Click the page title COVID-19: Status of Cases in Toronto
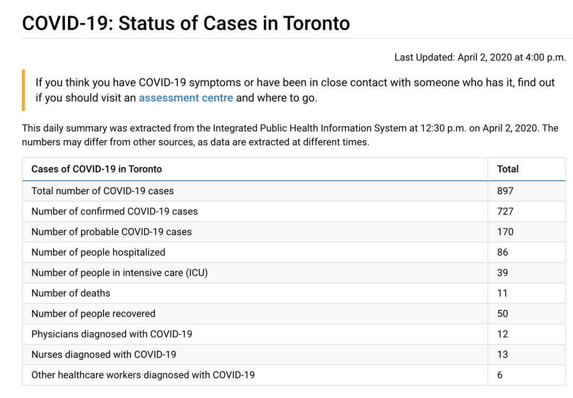Screen dimensions: 573x398 coord(186,23)
